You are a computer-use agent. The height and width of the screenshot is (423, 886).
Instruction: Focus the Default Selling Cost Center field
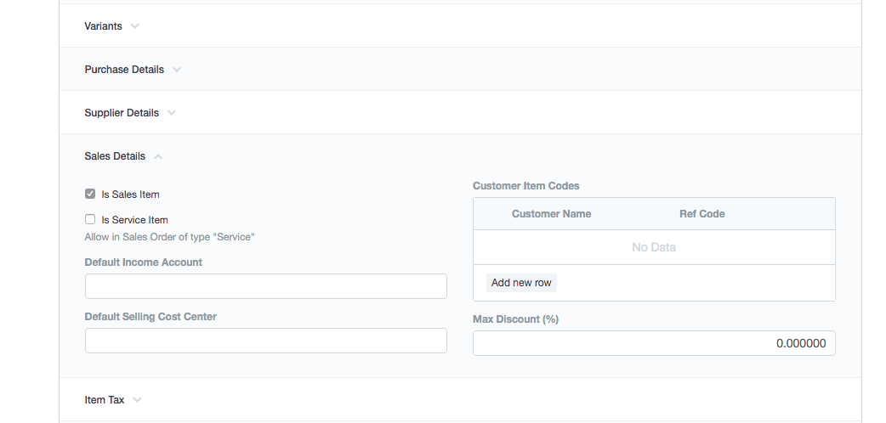pos(266,341)
